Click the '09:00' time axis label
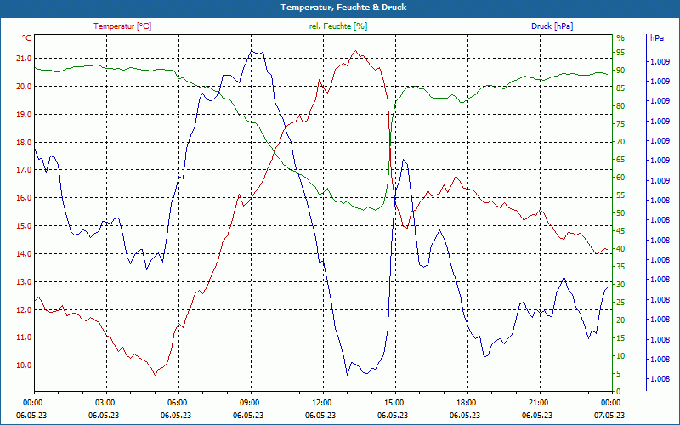The height and width of the screenshot is (425, 680). [x=248, y=402]
